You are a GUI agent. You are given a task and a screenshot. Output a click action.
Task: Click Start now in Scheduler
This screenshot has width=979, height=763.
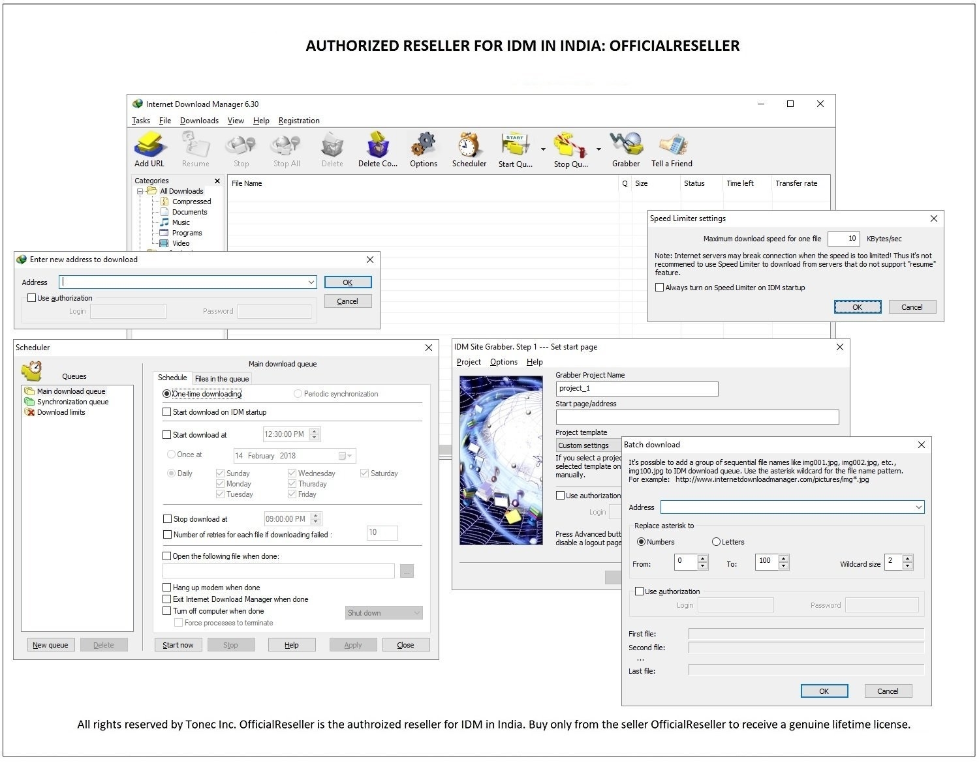click(178, 645)
